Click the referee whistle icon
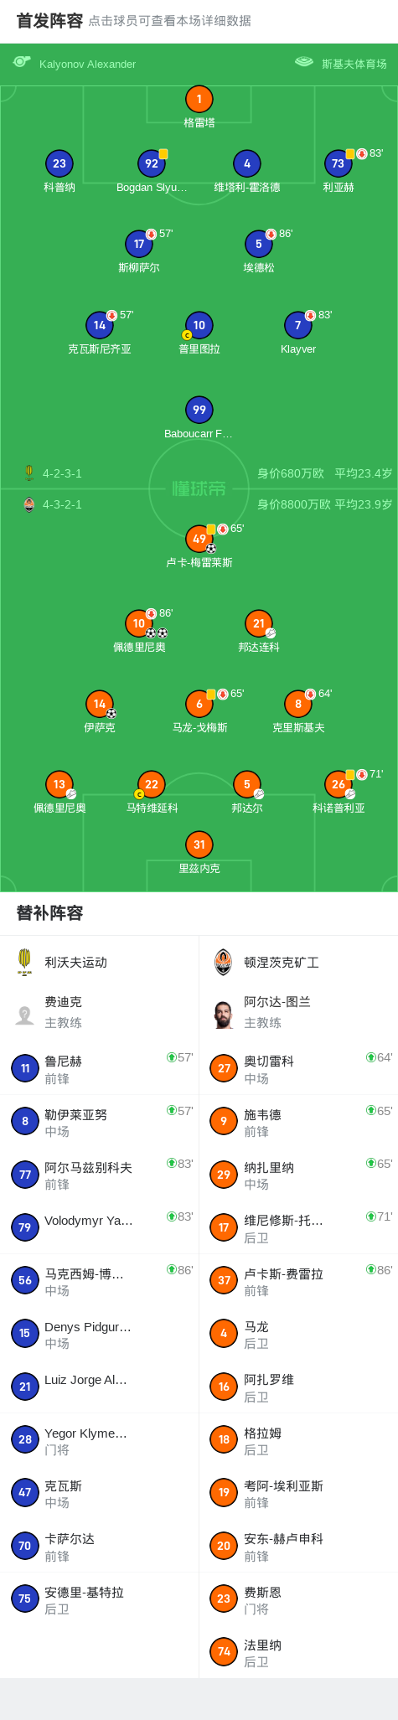The width and height of the screenshot is (398, 1720). click(x=22, y=62)
